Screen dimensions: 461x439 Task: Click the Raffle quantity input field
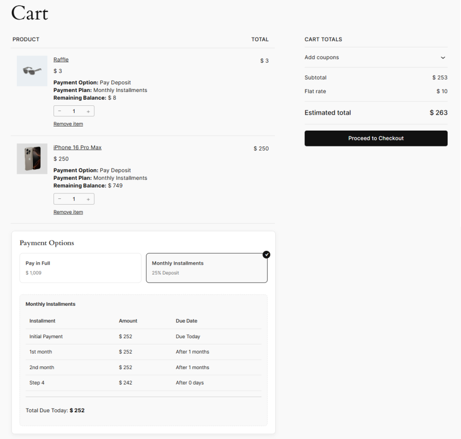click(x=74, y=111)
